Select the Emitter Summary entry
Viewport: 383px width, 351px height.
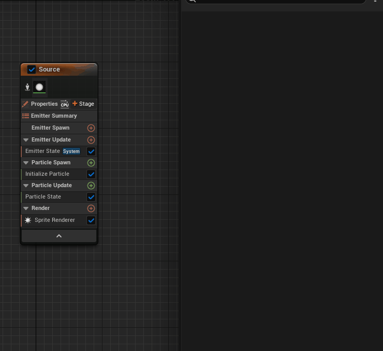[x=53, y=116]
